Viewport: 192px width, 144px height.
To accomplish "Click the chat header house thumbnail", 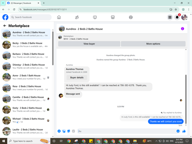I will coord(62,29).
